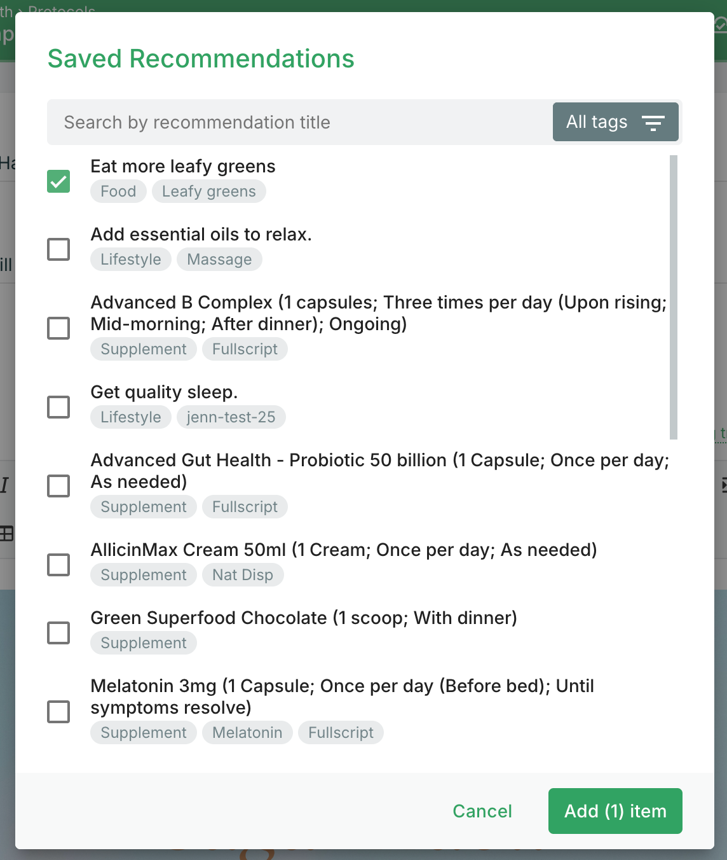The width and height of the screenshot is (727, 860).
Task: Select AllicinMax Cream 50ml checkbox
Action: click(58, 565)
